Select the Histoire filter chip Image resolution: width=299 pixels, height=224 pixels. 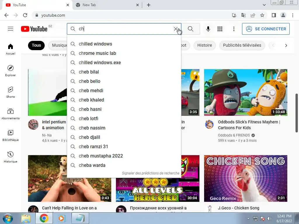coord(205,45)
